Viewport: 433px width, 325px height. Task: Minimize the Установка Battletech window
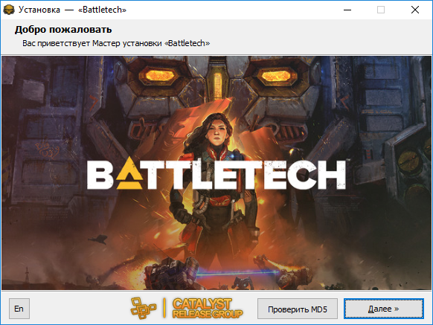pos(347,10)
